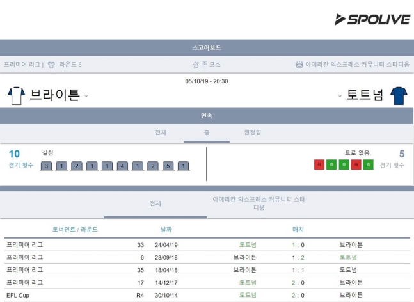The width and height of the screenshot is (414, 302).
Task: Click green 토트넘 in the EFL Cup row
Action: click(x=248, y=295)
